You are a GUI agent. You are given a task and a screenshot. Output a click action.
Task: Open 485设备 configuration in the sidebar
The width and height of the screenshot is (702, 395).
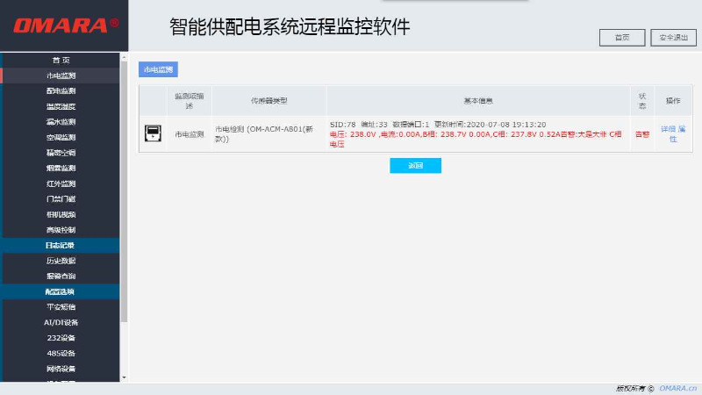(61, 353)
